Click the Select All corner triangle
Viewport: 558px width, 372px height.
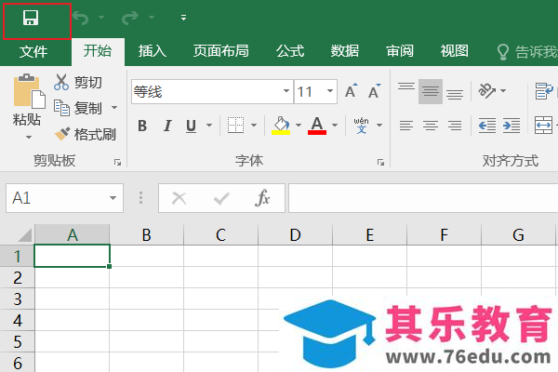click(24, 235)
